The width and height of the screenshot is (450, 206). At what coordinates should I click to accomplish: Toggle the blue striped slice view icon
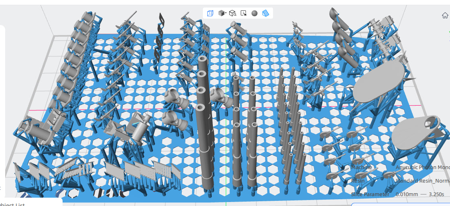[266, 13]
